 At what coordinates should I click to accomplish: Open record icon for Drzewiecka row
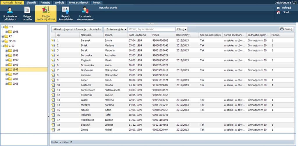click(x=53, y=65)
